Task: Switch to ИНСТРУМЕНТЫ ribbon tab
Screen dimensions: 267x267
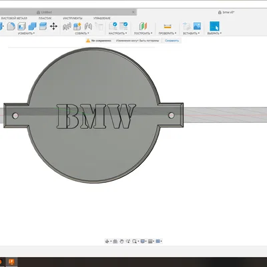Action: [x=72, y=18]
